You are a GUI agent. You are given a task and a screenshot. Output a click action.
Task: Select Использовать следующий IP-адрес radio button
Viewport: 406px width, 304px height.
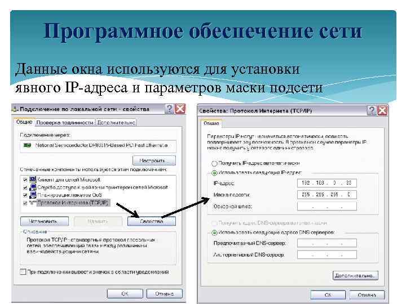(x=214, y=173)
